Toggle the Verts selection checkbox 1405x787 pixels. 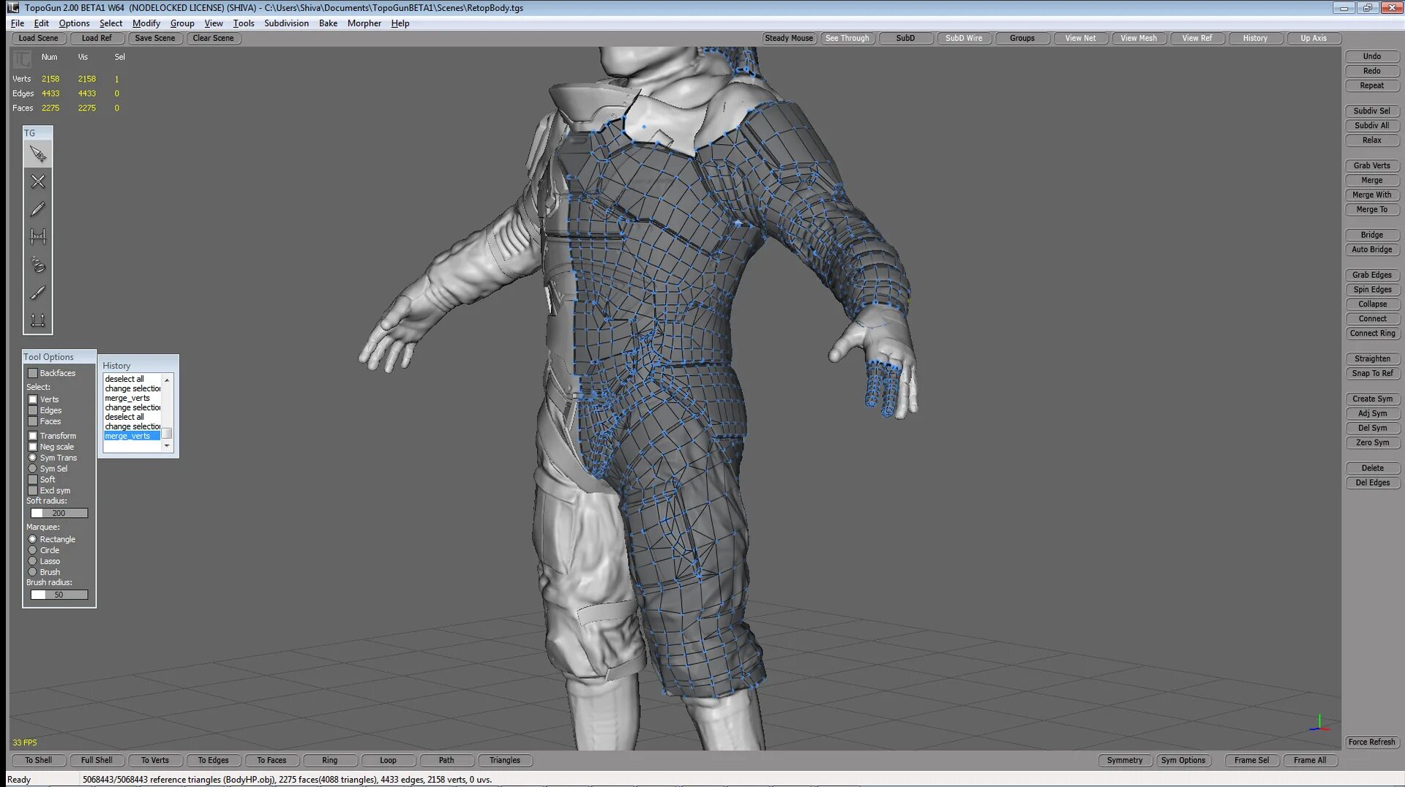click(x=32, y=399)
